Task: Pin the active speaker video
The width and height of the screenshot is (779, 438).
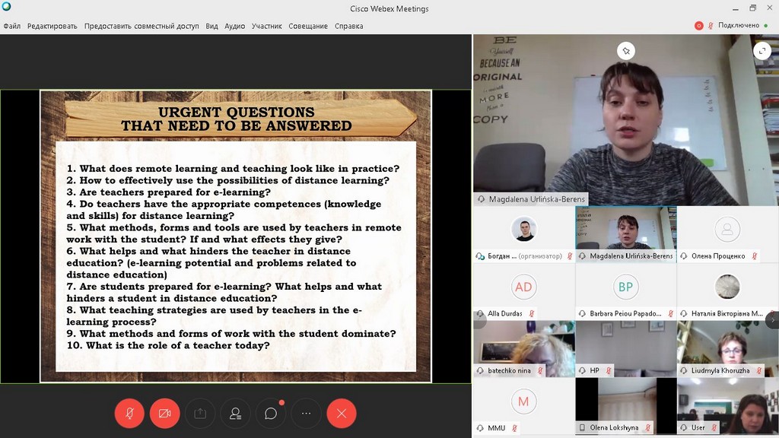Action: (625, 51)
